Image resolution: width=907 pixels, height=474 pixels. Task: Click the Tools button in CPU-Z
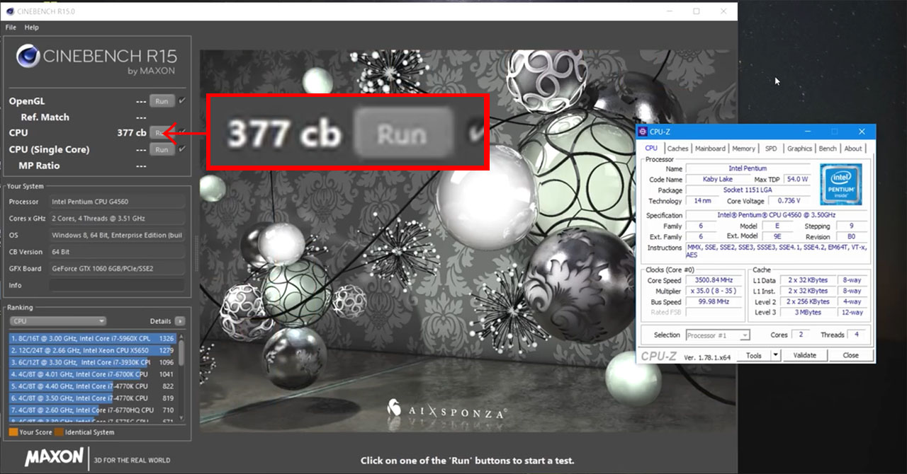click(754, 355)
